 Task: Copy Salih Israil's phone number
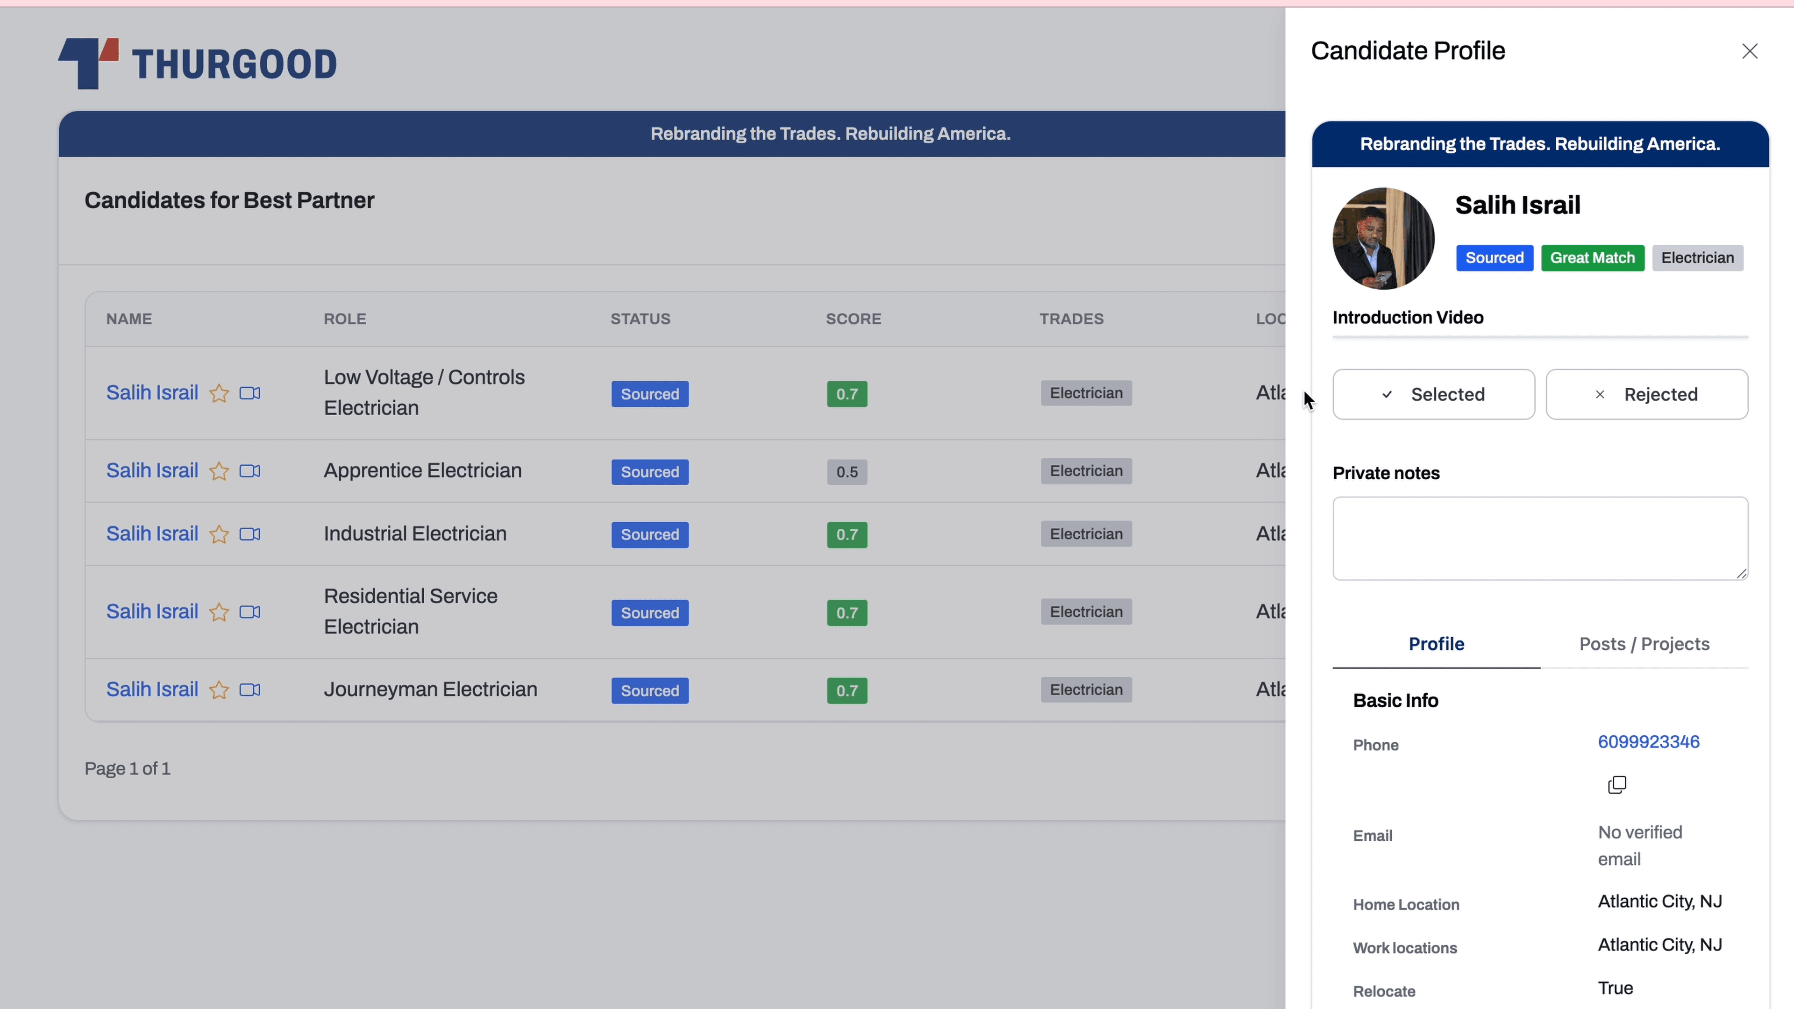click(x=1617, y=785)
